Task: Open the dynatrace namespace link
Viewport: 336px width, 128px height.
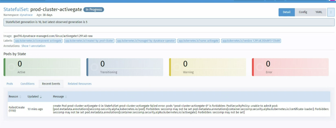Action: point(26,15)
